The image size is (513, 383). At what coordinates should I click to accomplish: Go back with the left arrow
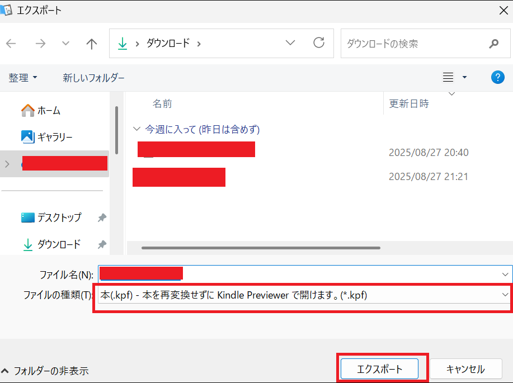11,44
